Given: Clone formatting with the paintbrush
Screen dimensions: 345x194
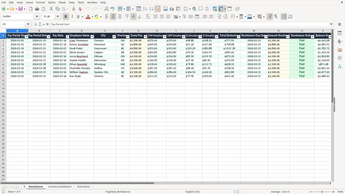Looking at the screenshot, I should coord(74,9).
